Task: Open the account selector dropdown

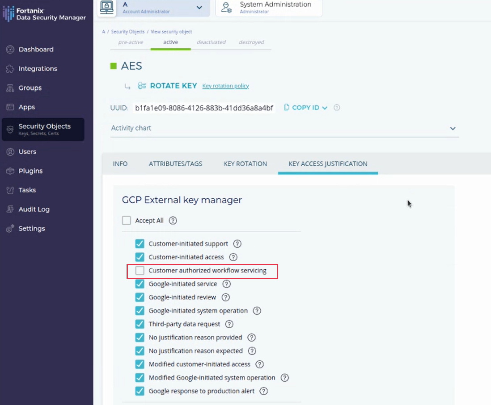Action: [199, 8]
